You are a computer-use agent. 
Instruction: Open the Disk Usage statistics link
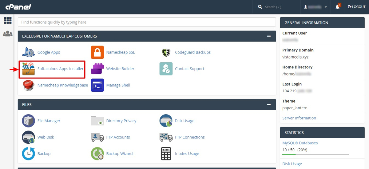pyautogui.click(x=292, y=164)
